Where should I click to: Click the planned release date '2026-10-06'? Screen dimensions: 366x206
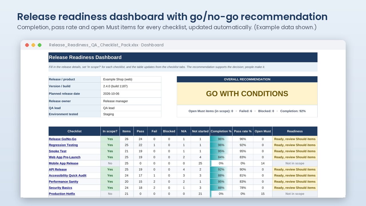[x=131, y=94]
